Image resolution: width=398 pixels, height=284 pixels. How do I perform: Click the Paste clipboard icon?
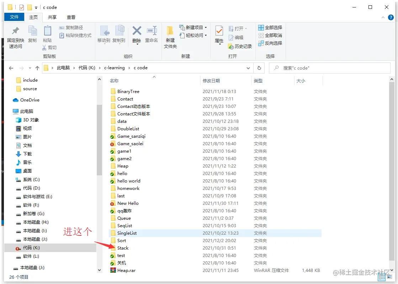[x=47, y=31]
